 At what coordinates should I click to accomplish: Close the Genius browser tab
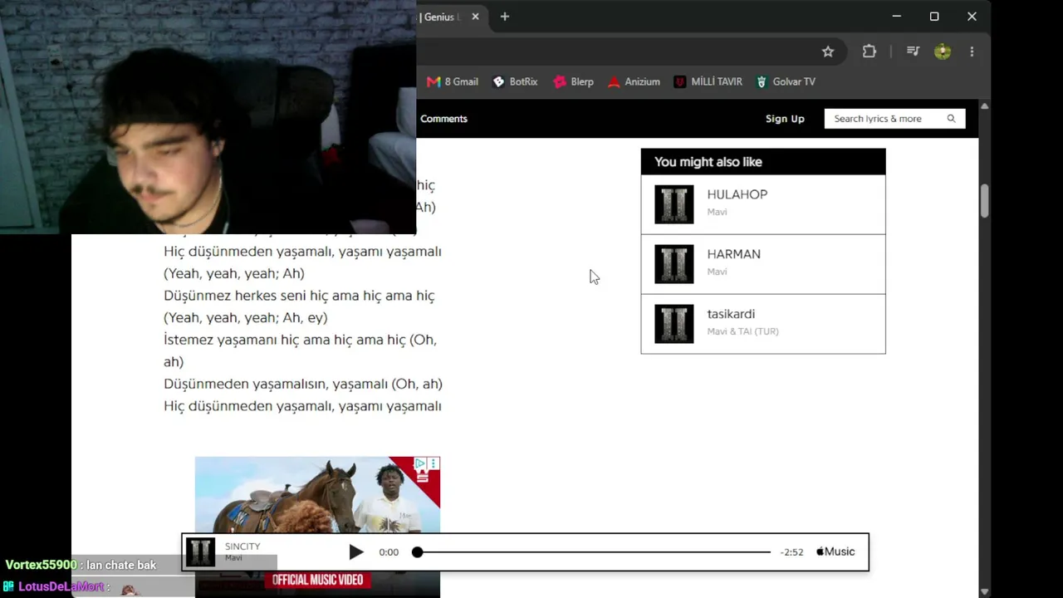475,17
